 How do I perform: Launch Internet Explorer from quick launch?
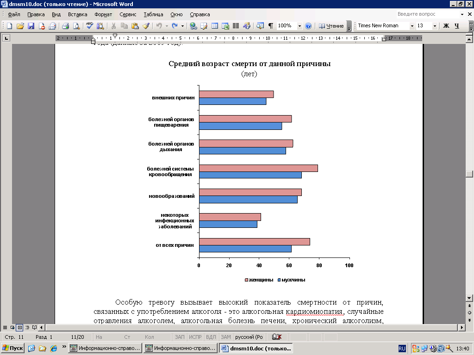pyautogui.click(x=54, y=348)
